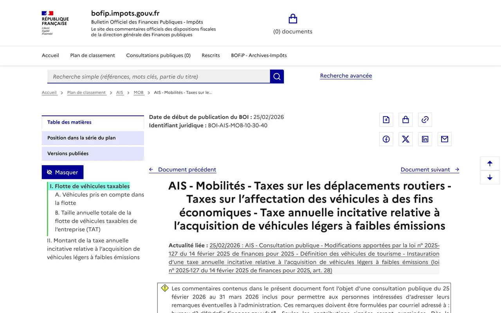Click the bofip.impots.gouv.fr site title
501x313 pixels.
[x=125, y=13]
